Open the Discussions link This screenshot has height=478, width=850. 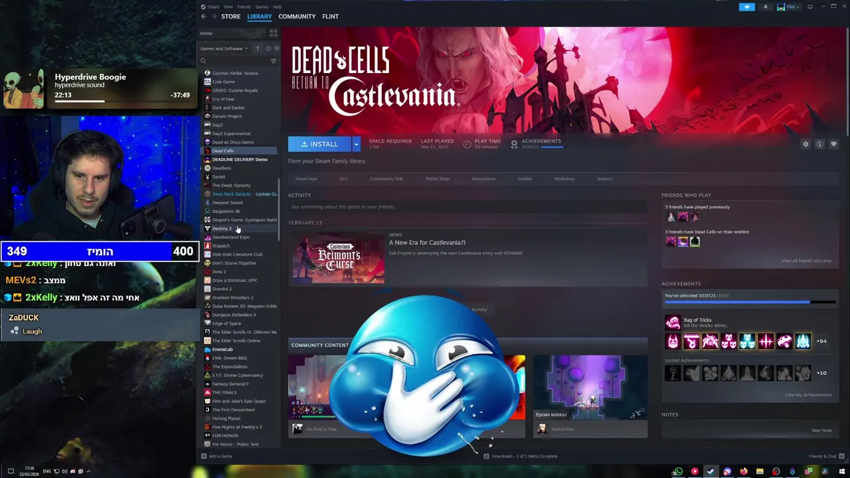click(x=483, y=179)
